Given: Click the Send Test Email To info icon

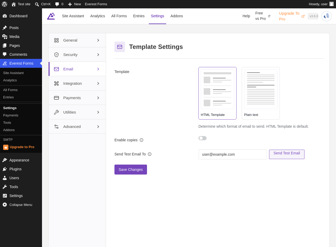Looking at the screenshot, I should (150, 154).
